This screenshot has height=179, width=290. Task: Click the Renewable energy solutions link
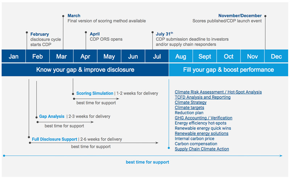pos(201,133)
